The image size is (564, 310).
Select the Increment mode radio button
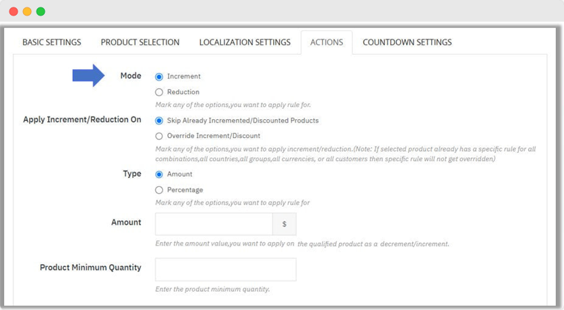[159, 77]
